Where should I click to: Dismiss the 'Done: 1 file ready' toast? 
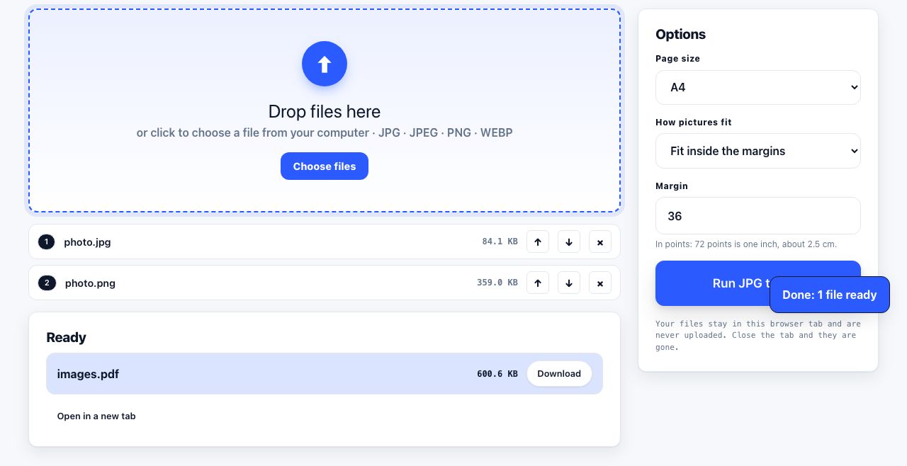[830, 295]
